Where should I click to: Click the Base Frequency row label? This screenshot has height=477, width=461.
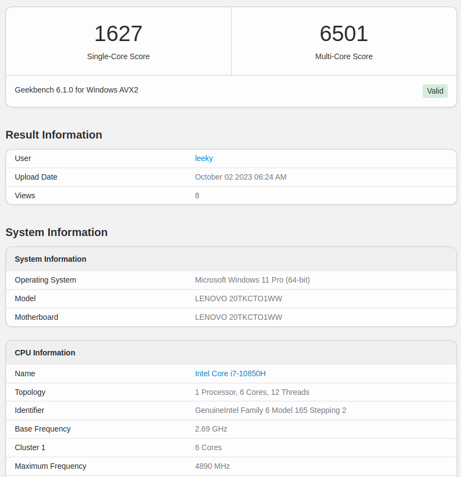click(43, 429)
